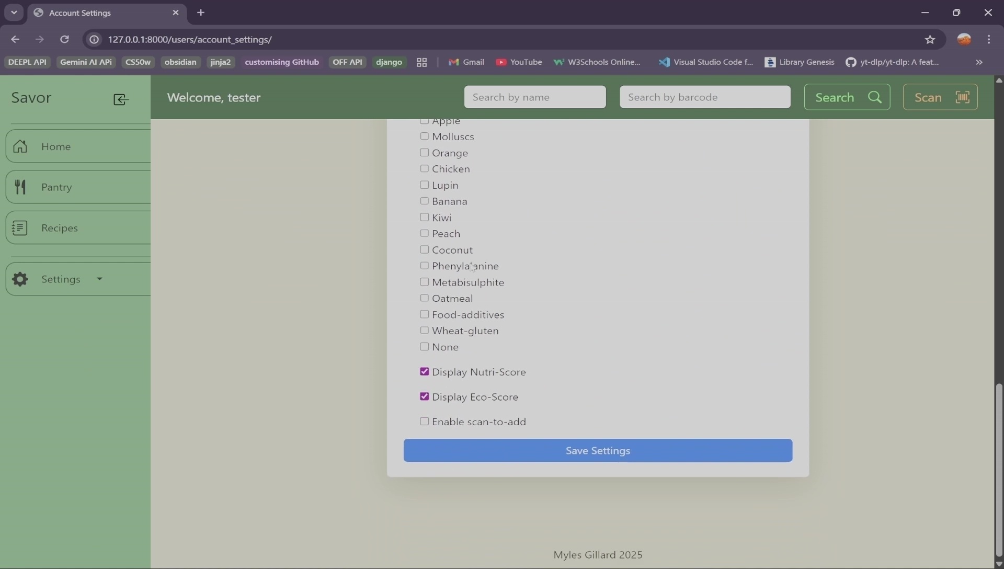Open the apps grid icon in bookmarks bar
1004x569 pixels.
tap(422, 62)
